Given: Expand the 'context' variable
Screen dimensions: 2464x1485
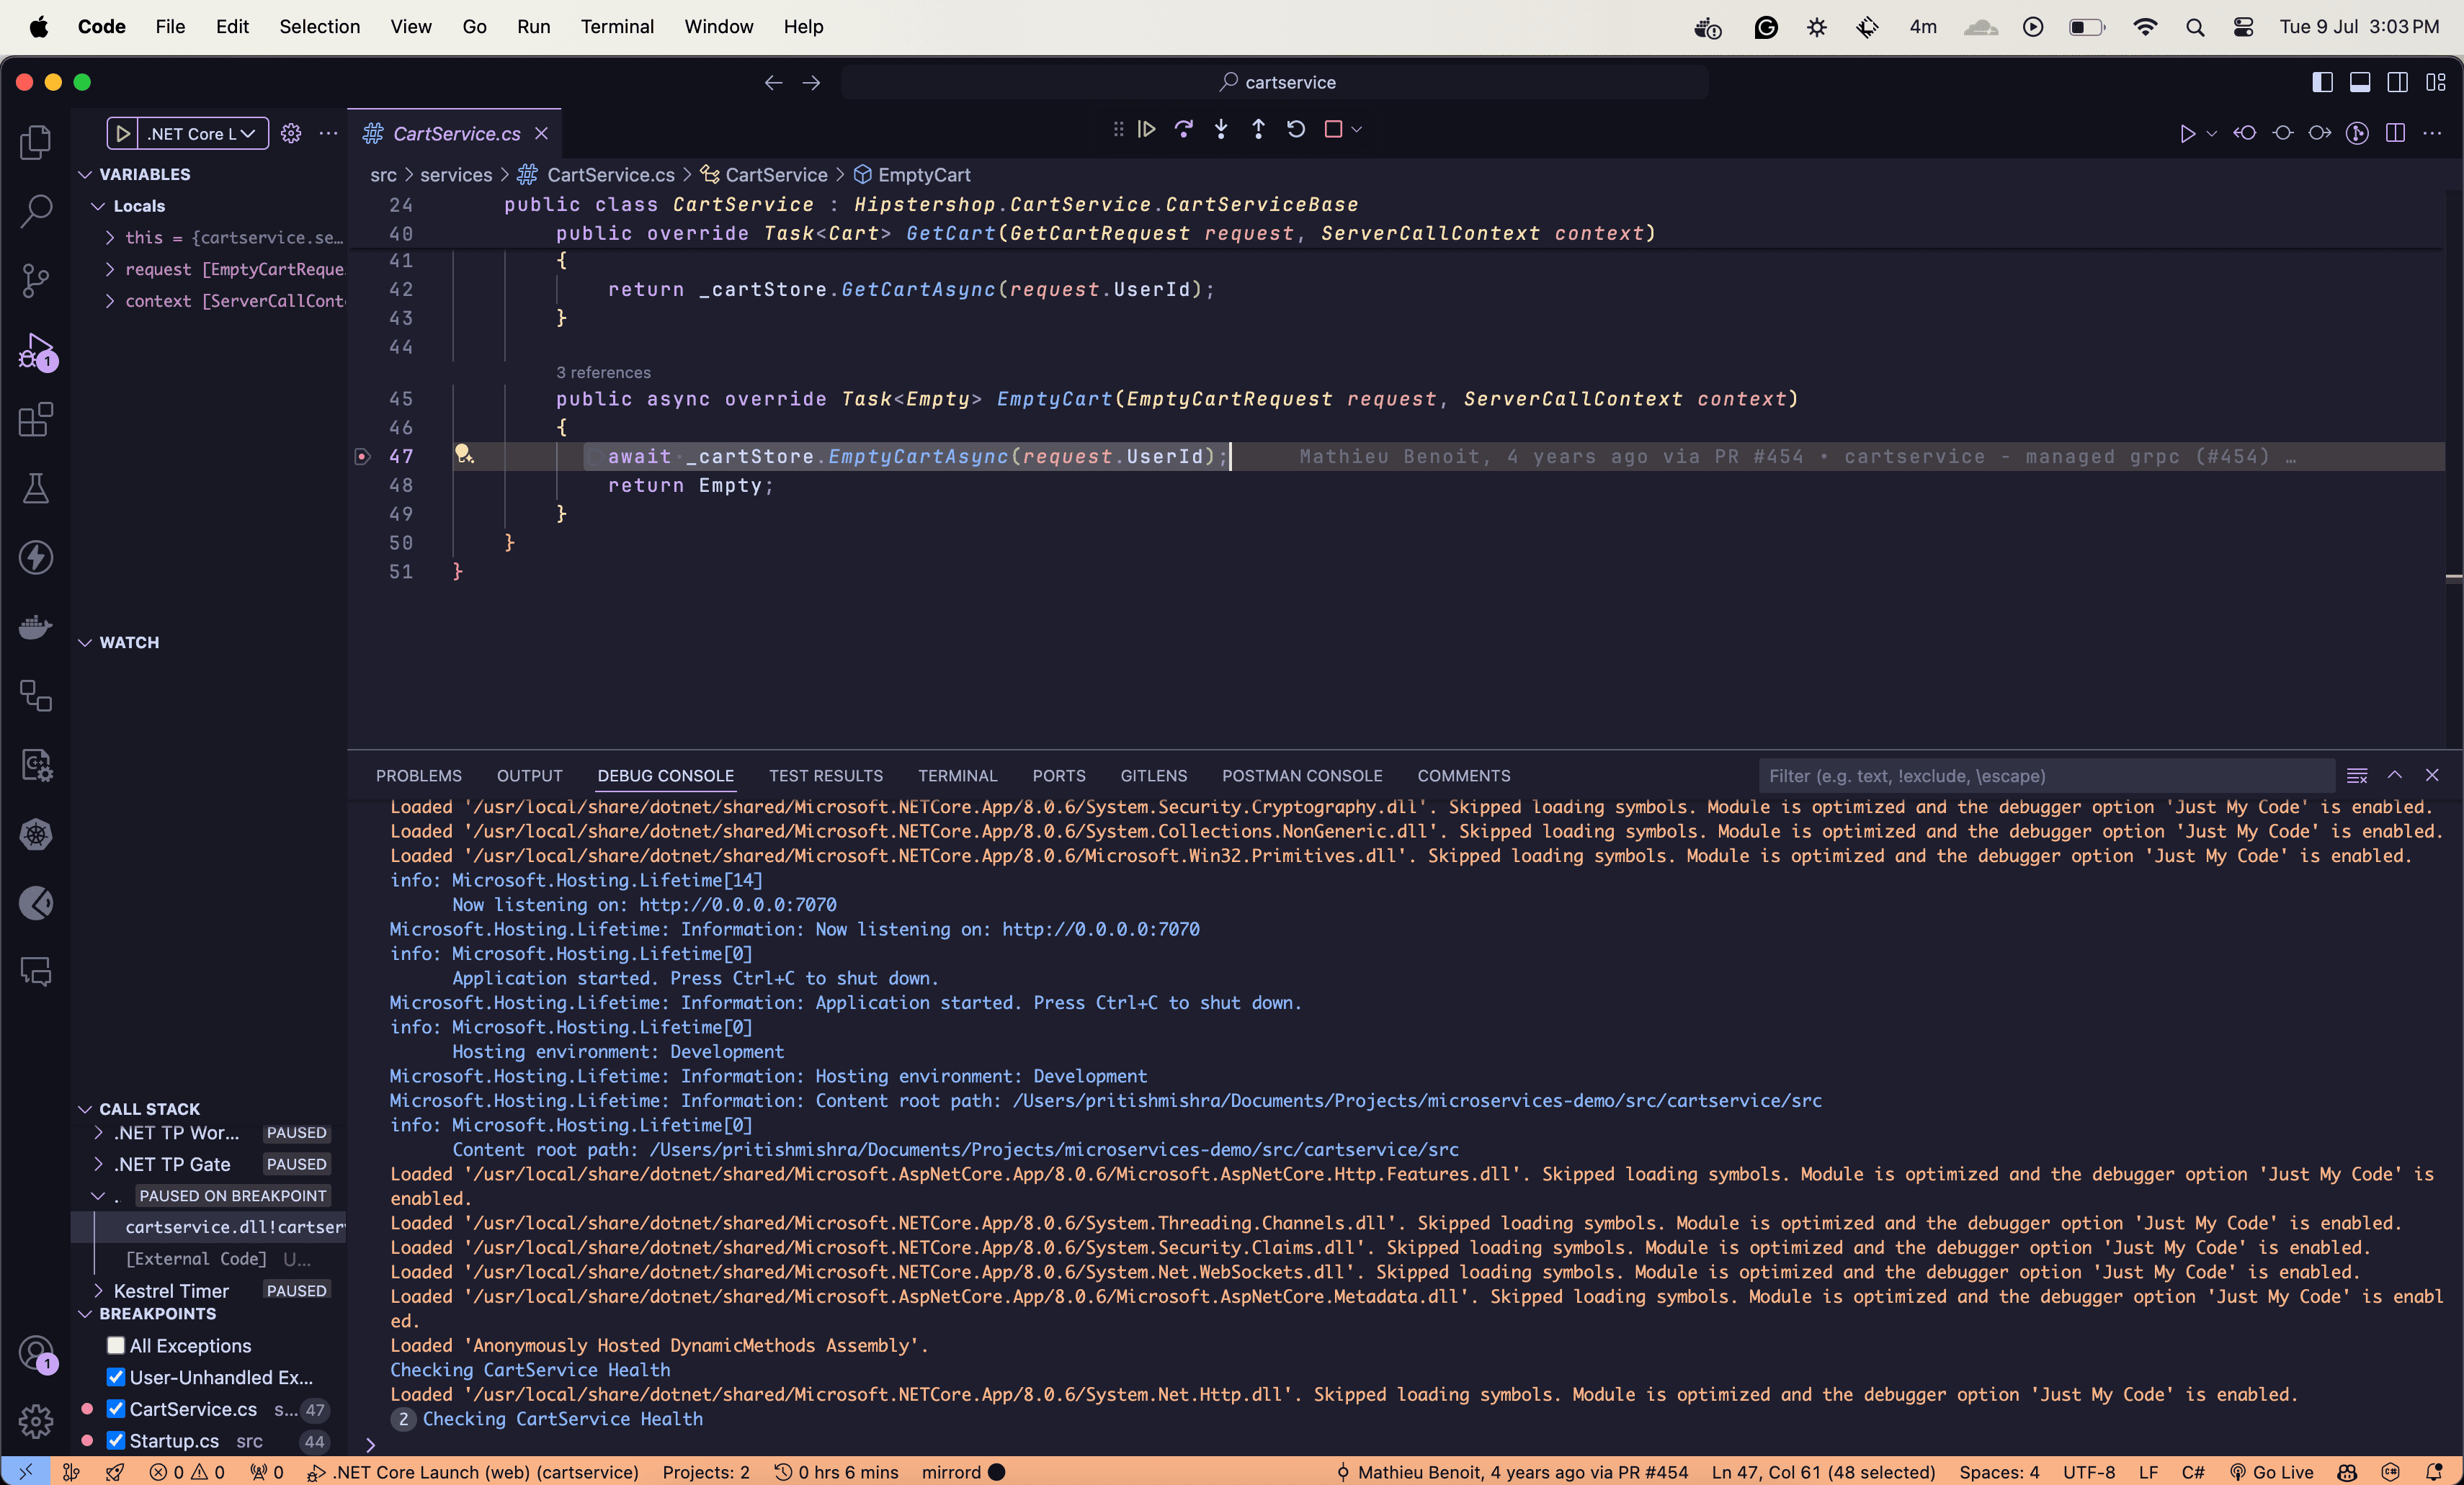Looking at the screenshot, I should coord(110,301).
